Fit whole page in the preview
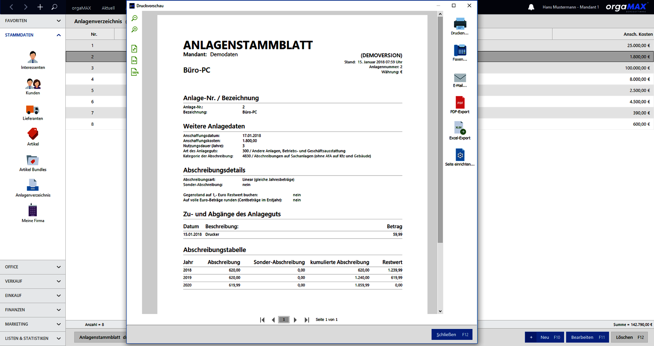Screen dimensions: 654x346 135,49
